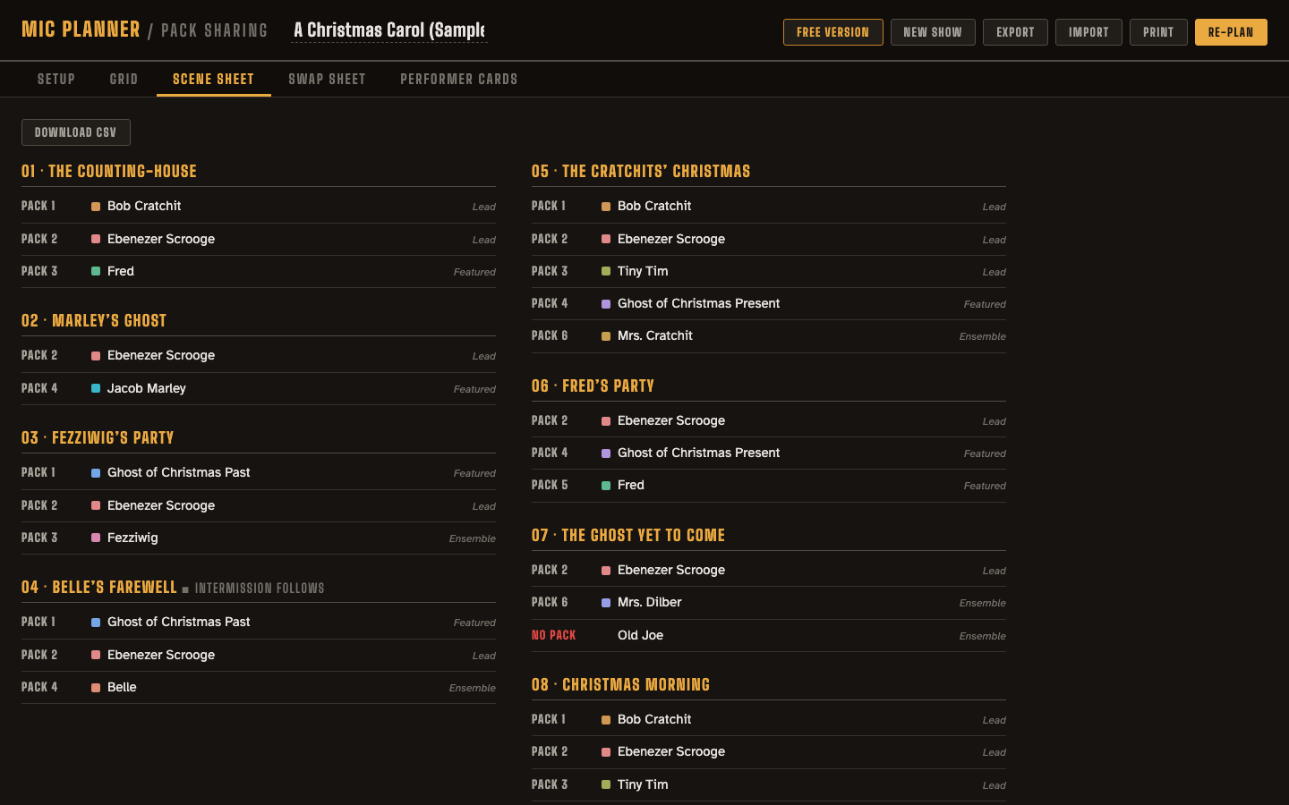Image resolution: width=1289 pixels, height=805 pixels.
Task: Click Tiny Tim swatch in Cratchits' Christmas
Action: point(606,272)
